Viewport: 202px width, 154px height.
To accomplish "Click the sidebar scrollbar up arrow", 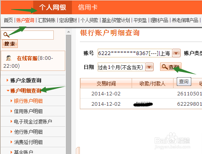I will click(x=68, y=32).
